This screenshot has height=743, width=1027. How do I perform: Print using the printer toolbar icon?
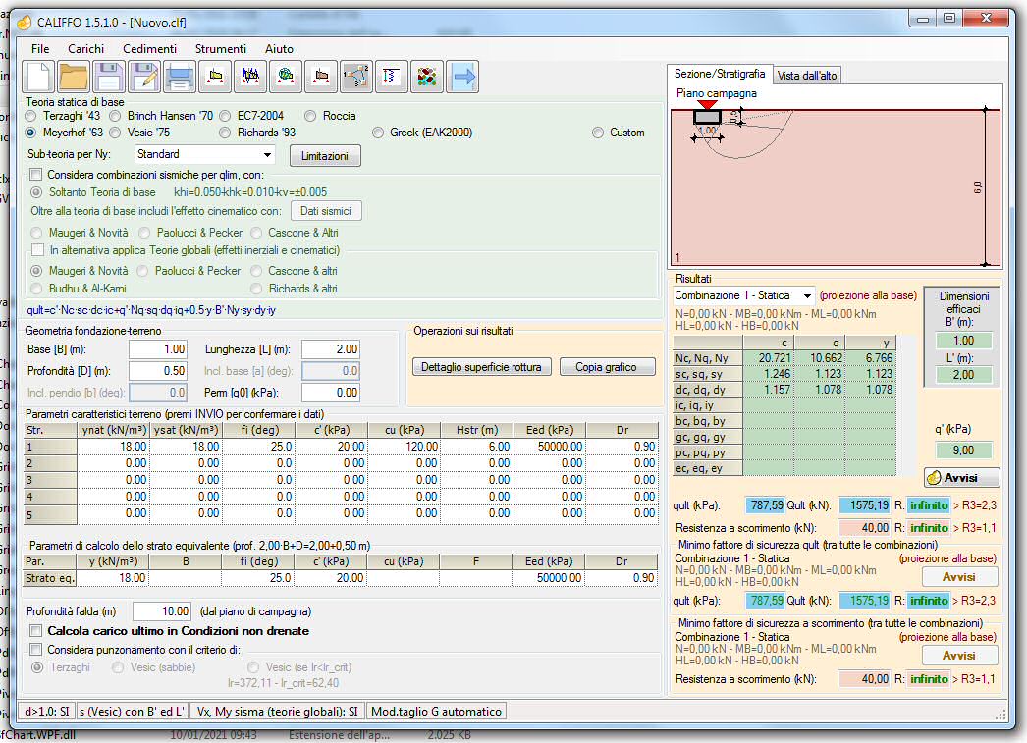(180, 77)
